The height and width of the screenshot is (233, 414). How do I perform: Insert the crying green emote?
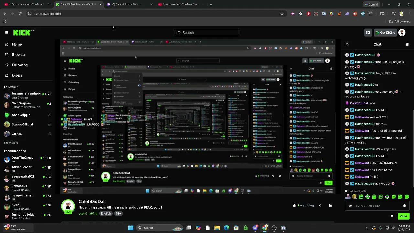point(361,197)
